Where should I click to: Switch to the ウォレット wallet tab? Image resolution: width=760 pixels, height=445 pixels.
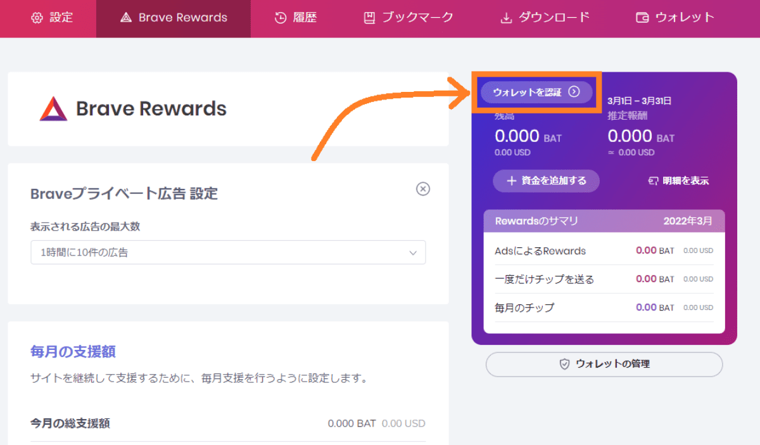[x=675, y=18]
